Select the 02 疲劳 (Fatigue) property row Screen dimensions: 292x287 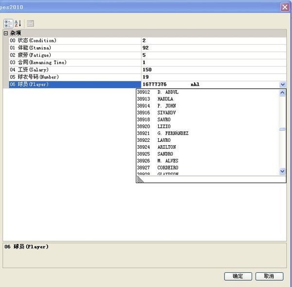point(75,55)
